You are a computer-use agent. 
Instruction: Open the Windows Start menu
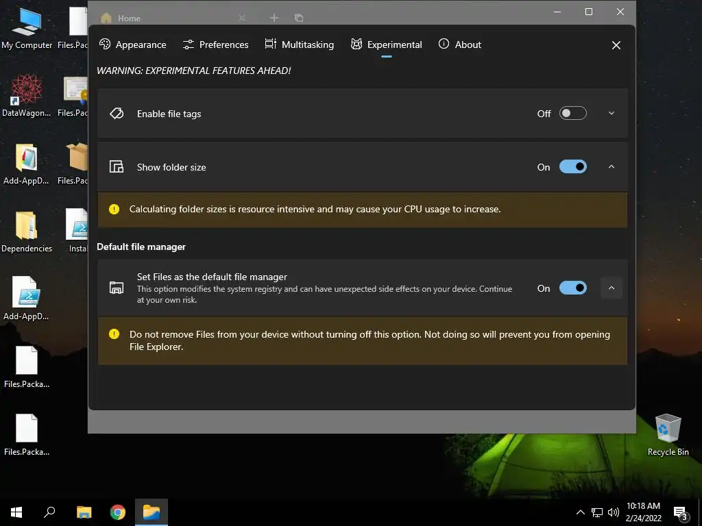pos(16,512)
